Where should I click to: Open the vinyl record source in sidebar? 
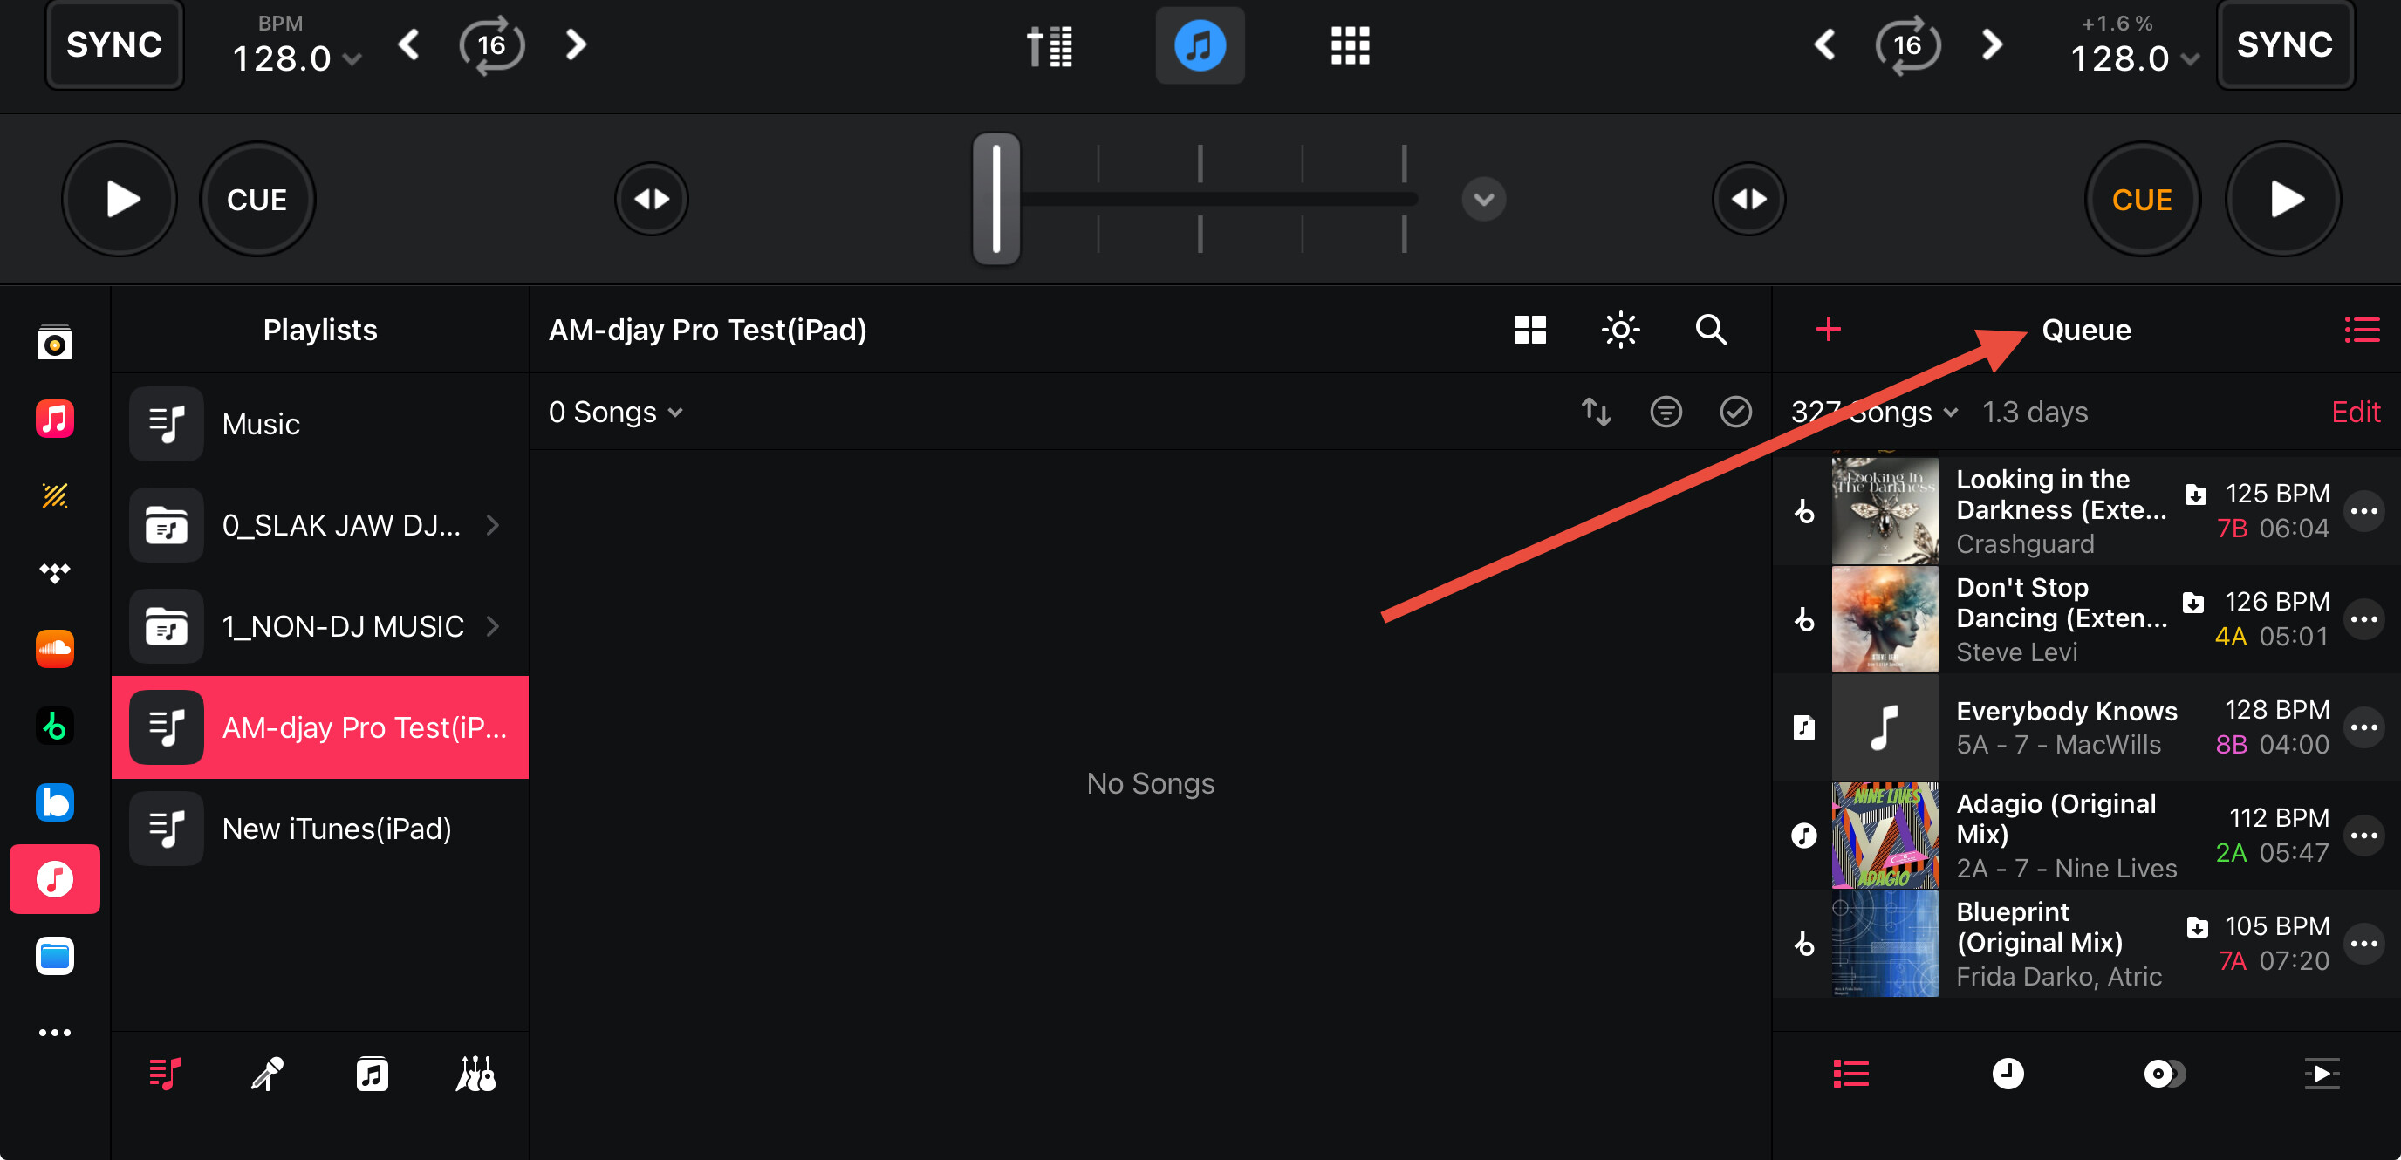pos(55,343)
